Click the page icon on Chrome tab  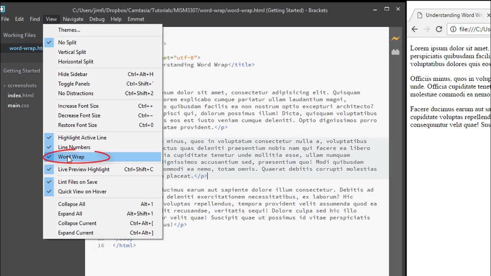pos(420,15)
